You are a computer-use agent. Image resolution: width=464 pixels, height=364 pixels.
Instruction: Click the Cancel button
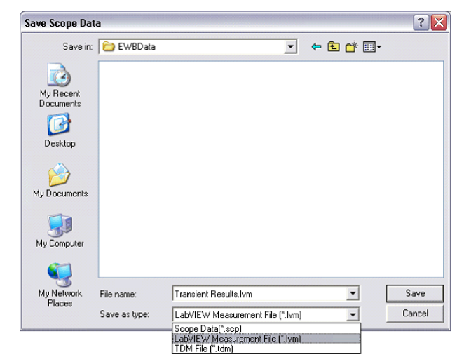tap(415, 314)
